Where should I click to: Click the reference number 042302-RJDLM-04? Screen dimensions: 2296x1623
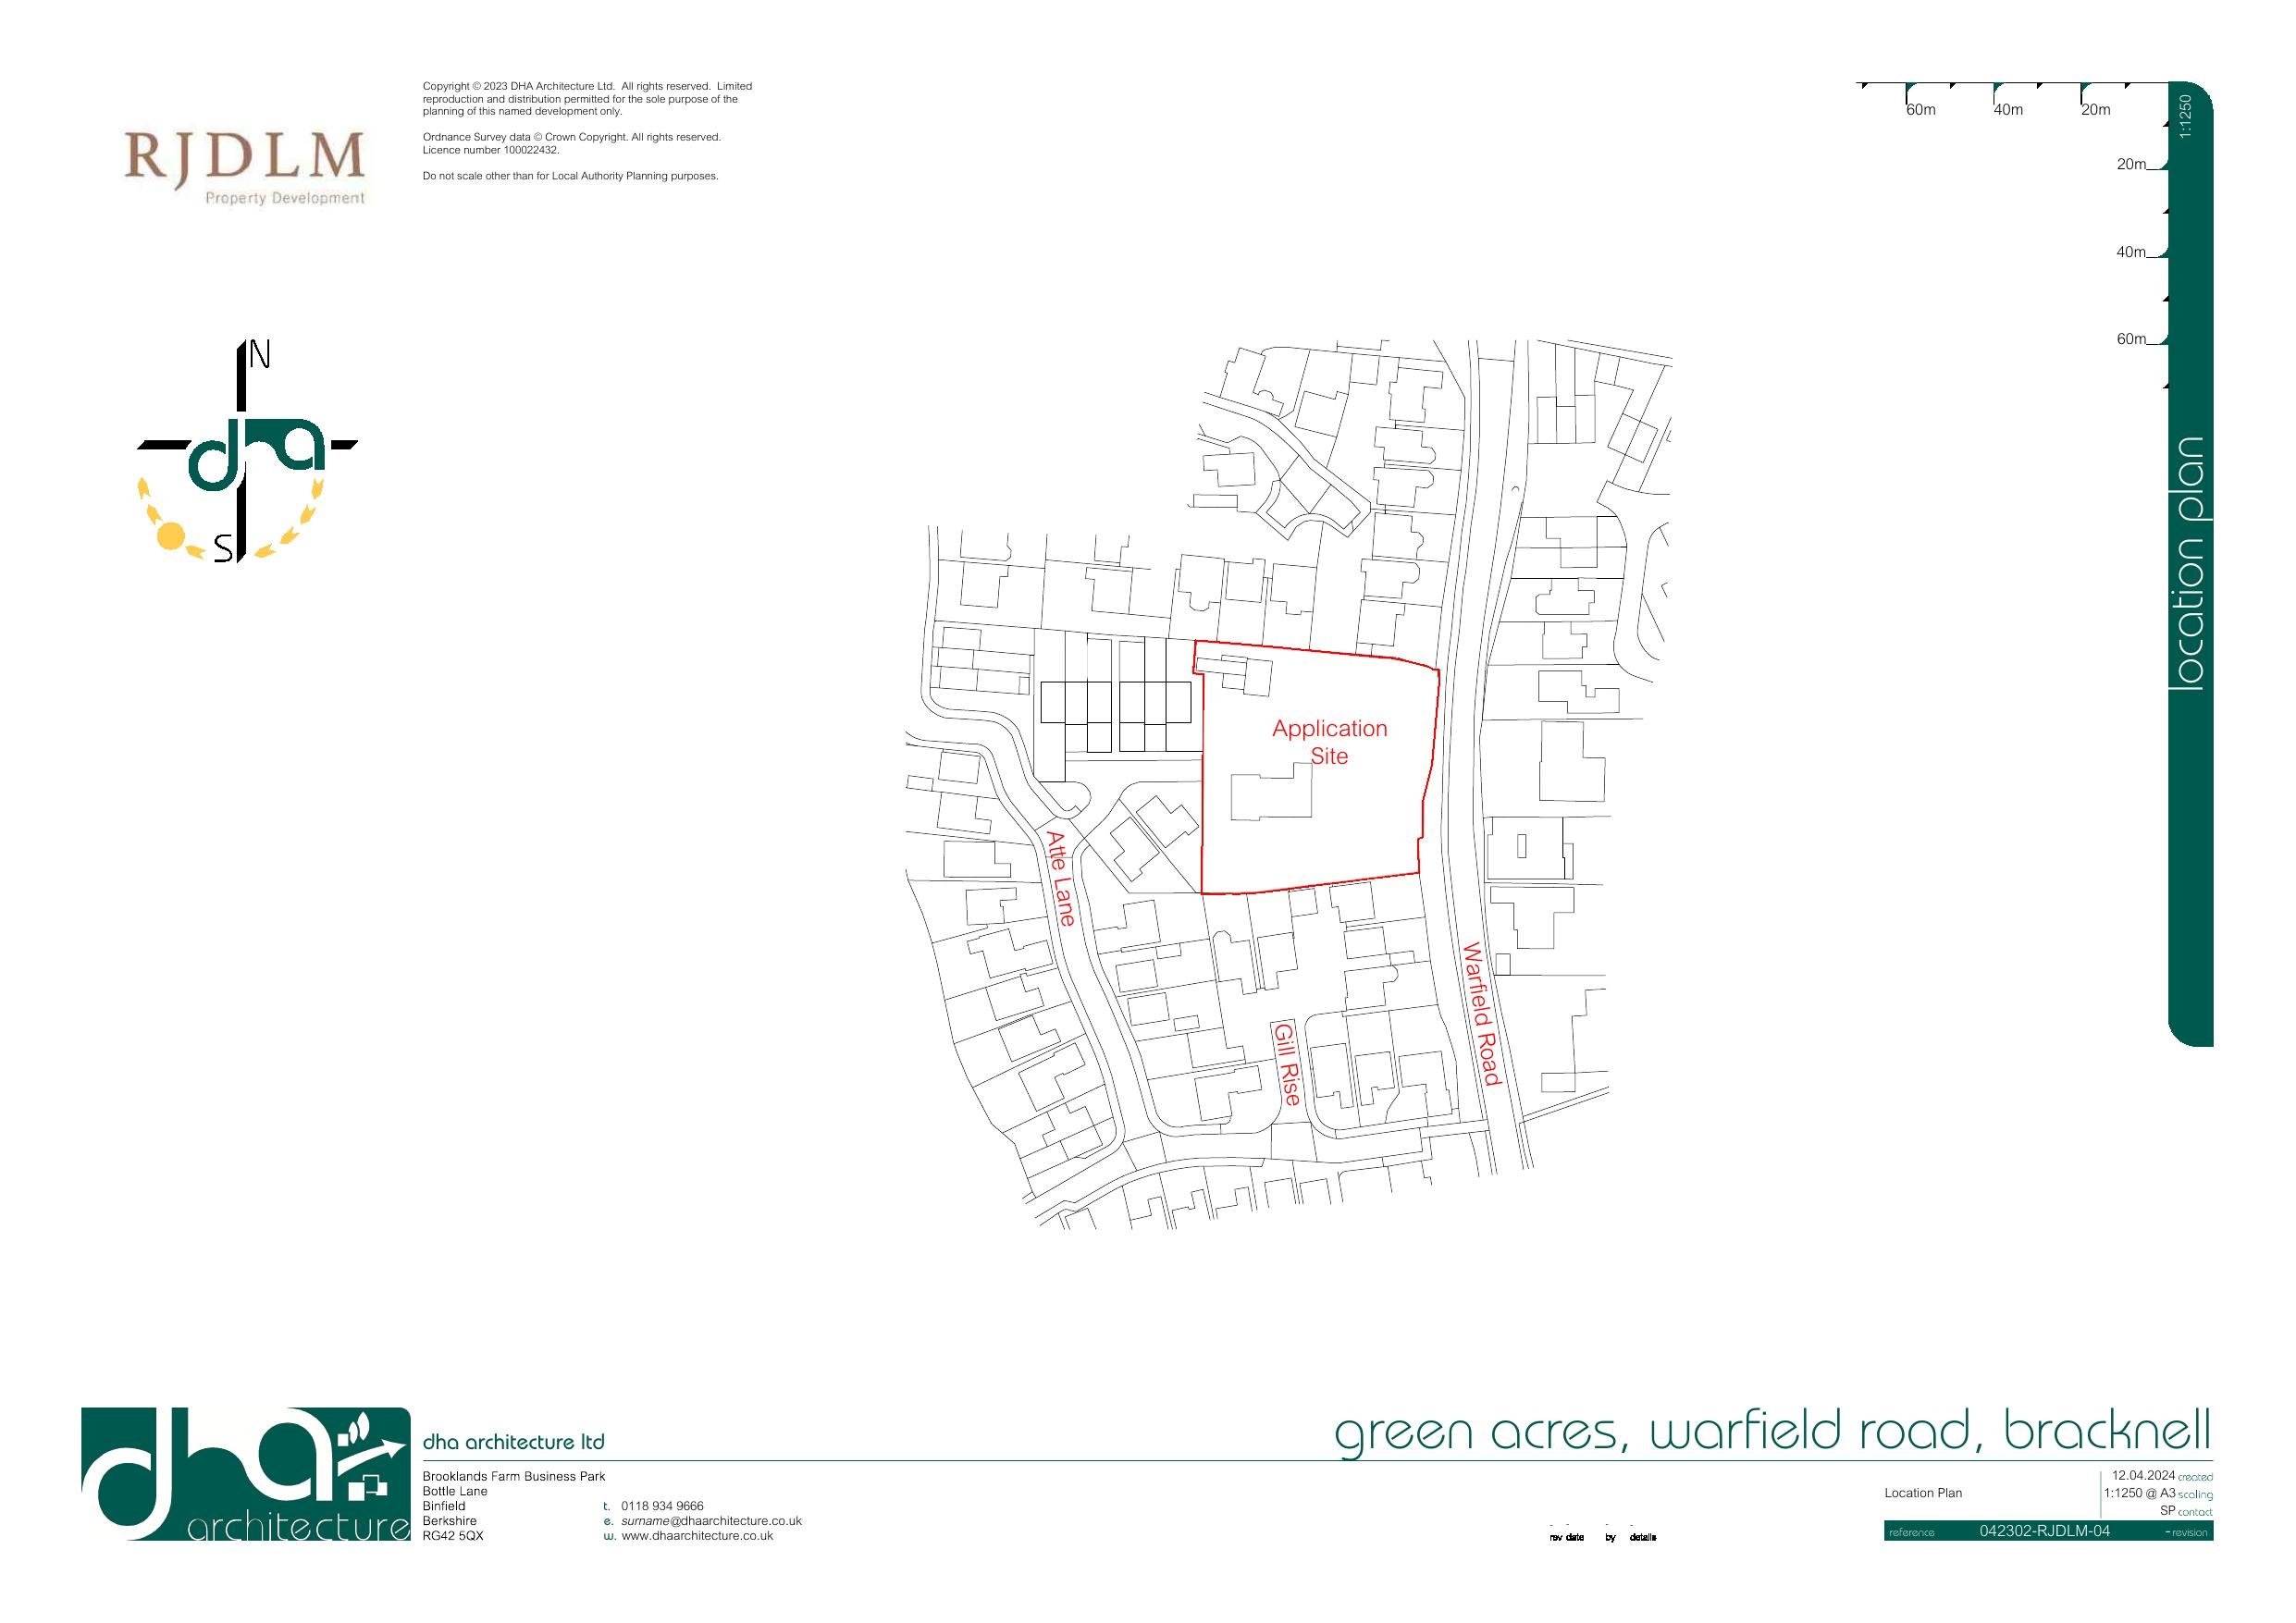[2044, 1531]
